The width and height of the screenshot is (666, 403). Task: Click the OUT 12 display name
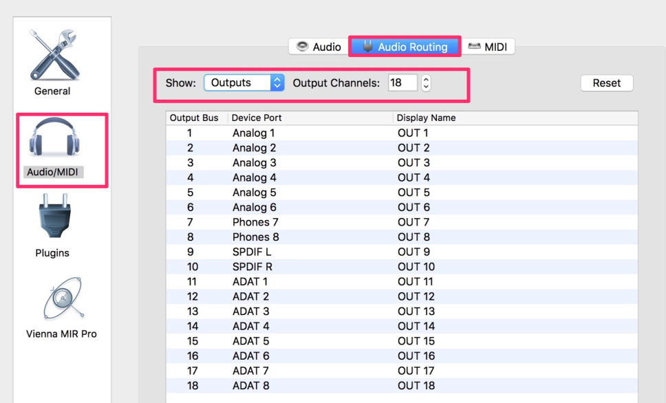416,296
